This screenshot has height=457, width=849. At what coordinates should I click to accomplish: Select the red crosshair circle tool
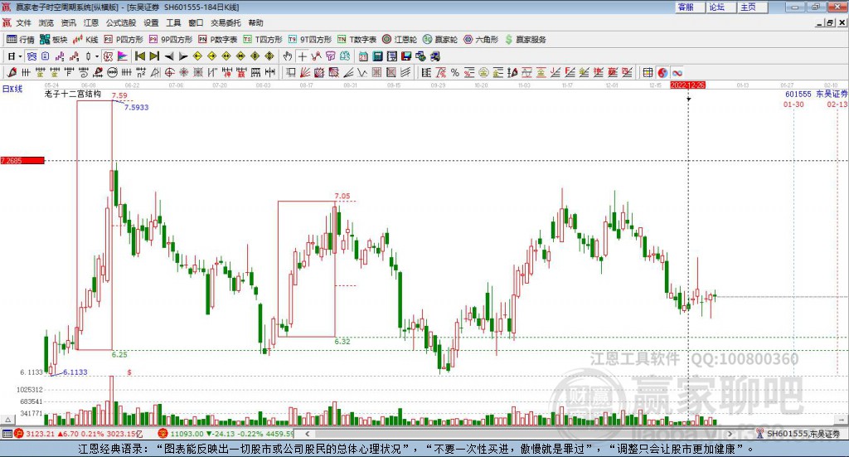(169, 72)
